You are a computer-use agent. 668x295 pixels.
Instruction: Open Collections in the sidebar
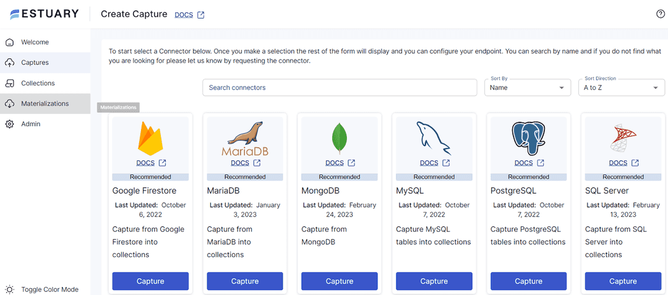[x=45, y=83]
